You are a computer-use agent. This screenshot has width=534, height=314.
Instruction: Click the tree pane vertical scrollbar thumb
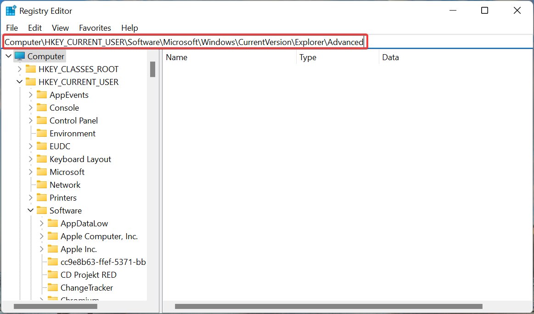click(x=152, y=69)
